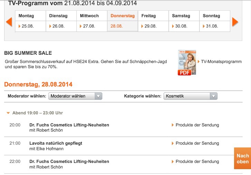Click the right arrow to show next week
Screen dimensions: 251x175
point(235,22)
